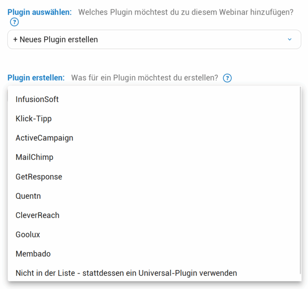The image size is (308, 289).
Task: Click the question "Was für ein Plugin möchtest du erstellen?"
Action: pos(146,78)
